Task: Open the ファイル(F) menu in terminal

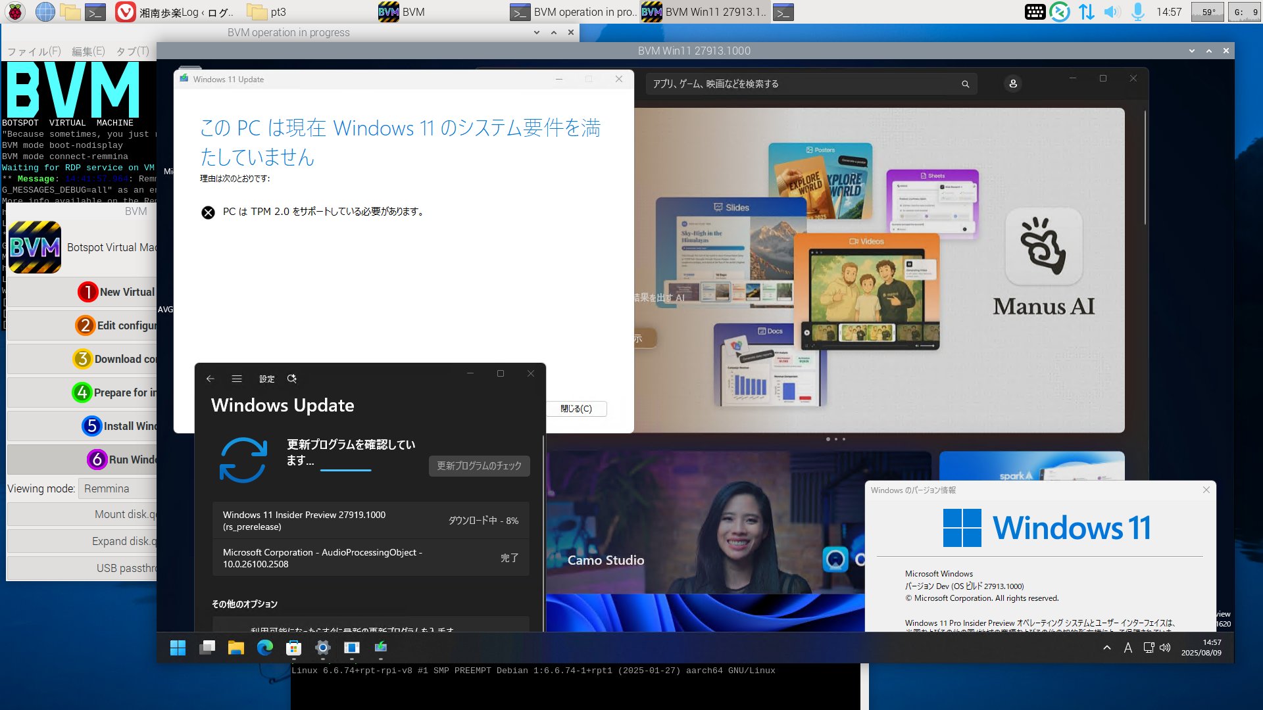Action: pyautogui.click(x=34, y=51)
